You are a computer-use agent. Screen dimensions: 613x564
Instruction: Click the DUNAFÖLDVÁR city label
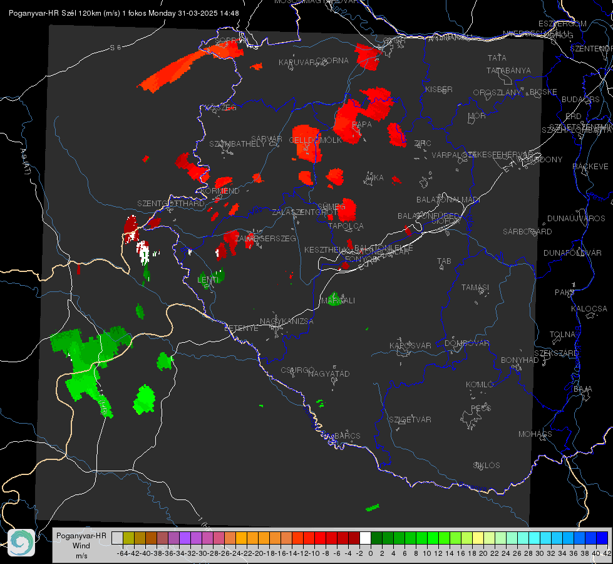pyautogui.click(x=572, y=253)
